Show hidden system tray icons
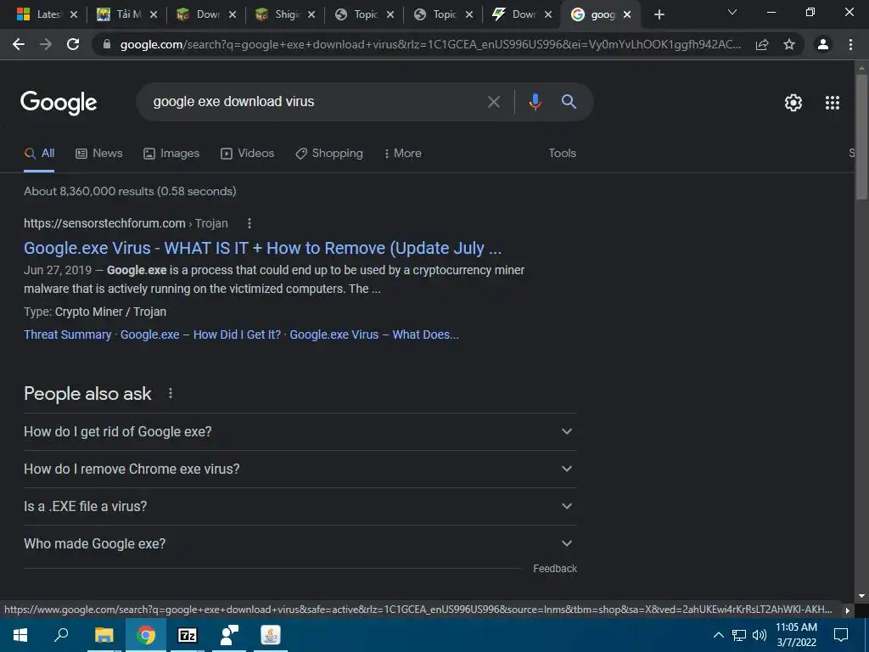 click(x=718, y=635)
